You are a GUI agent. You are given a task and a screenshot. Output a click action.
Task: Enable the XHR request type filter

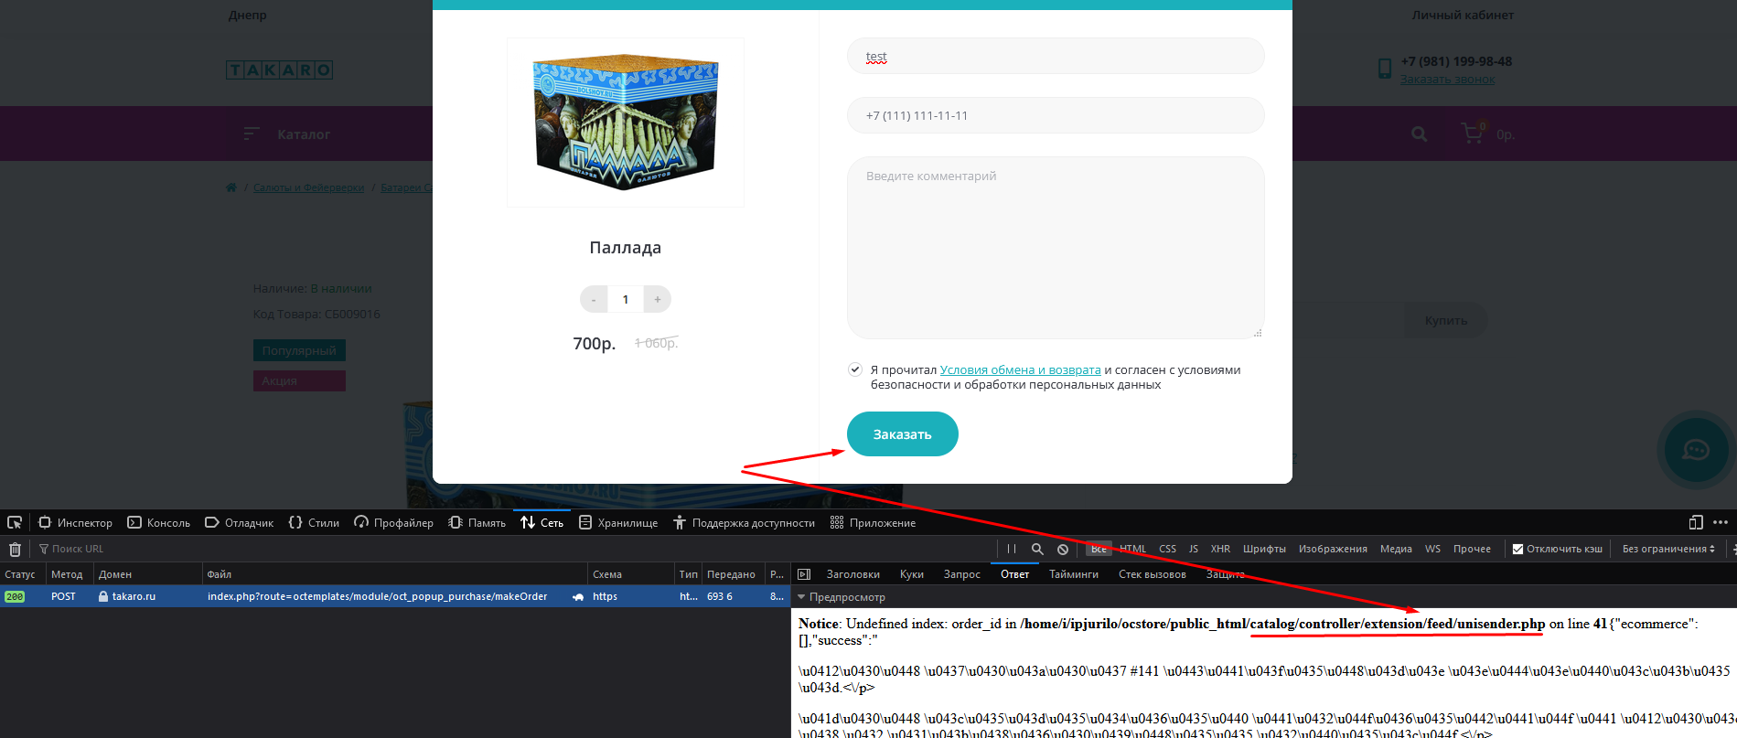click(x=1220, y=550)
